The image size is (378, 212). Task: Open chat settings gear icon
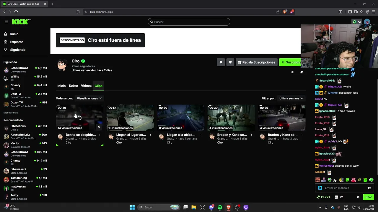pyautogui.click(x=358, y=197)
